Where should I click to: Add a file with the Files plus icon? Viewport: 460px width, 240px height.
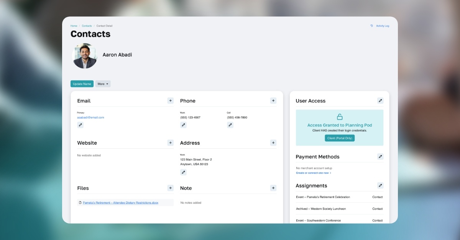click(170, 188)
